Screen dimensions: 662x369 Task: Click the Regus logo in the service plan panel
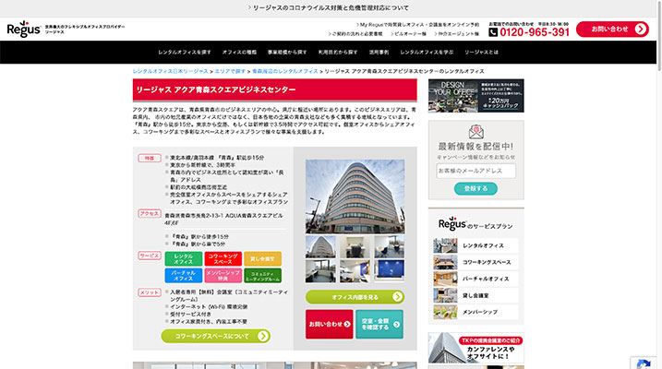(x=451, y=223)
